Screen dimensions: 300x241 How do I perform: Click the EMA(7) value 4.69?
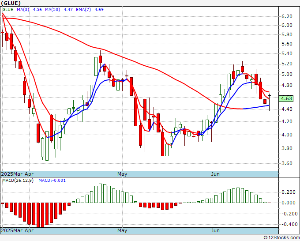[99, 10]
